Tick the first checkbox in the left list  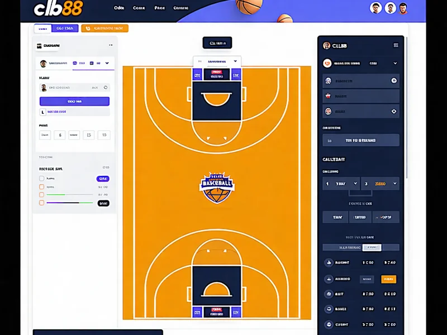(42, 179)
